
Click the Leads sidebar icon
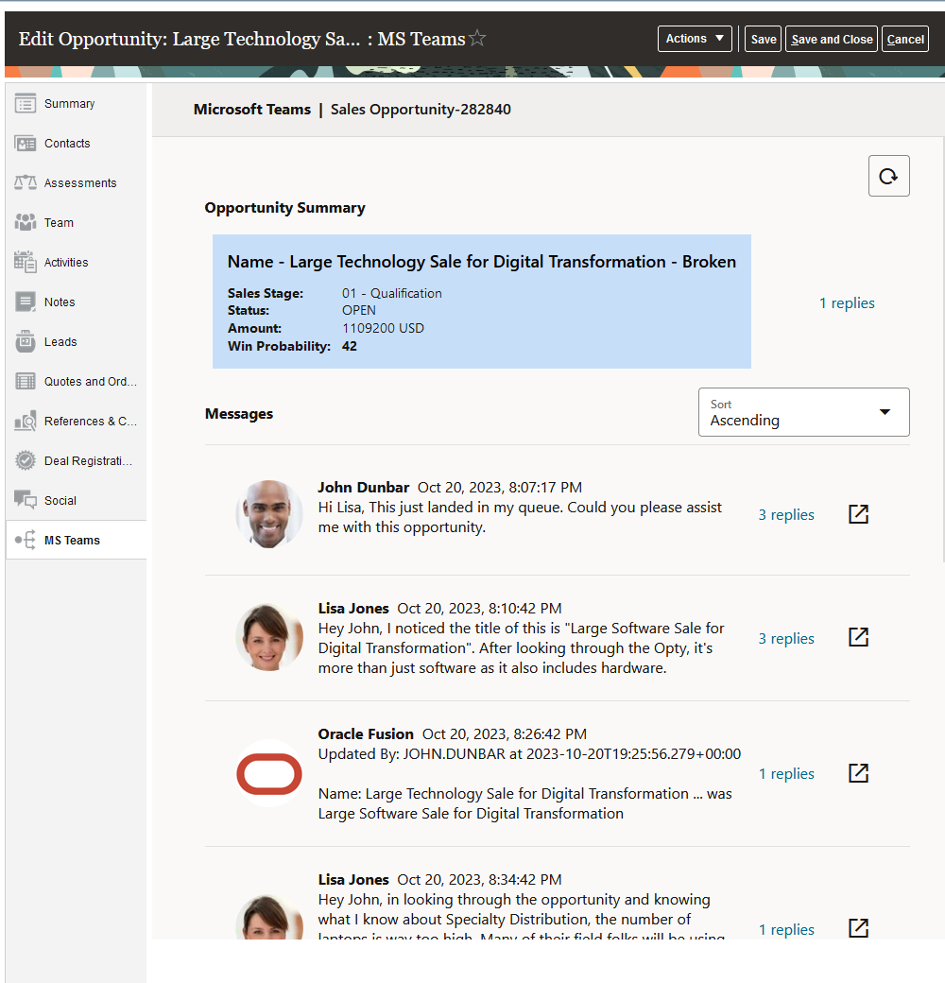tap(26, 342)
